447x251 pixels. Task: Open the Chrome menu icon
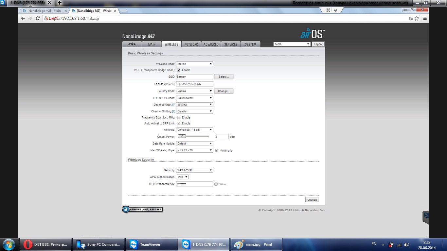425,18
